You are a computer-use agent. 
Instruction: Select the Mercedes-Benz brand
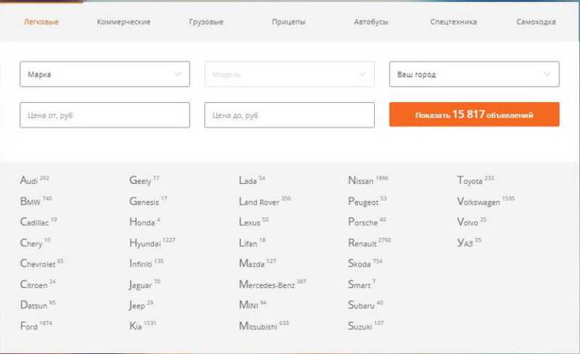click(267, 285)
